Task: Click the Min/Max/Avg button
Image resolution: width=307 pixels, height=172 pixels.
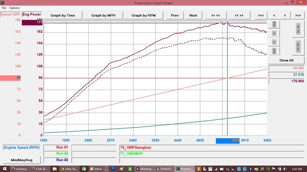Action: click(x=22, y=160)
